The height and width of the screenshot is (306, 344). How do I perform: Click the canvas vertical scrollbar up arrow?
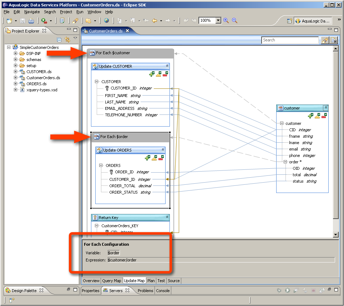(x=335, y=49)
